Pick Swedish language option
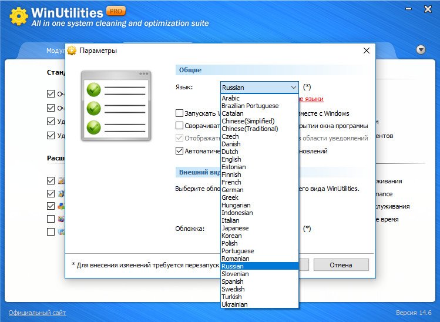The image size is (440, 322). pos(260,289)
